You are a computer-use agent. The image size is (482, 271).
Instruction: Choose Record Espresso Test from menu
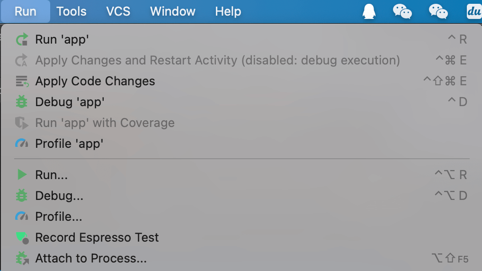pyautogui.click(x=97, y=237)
